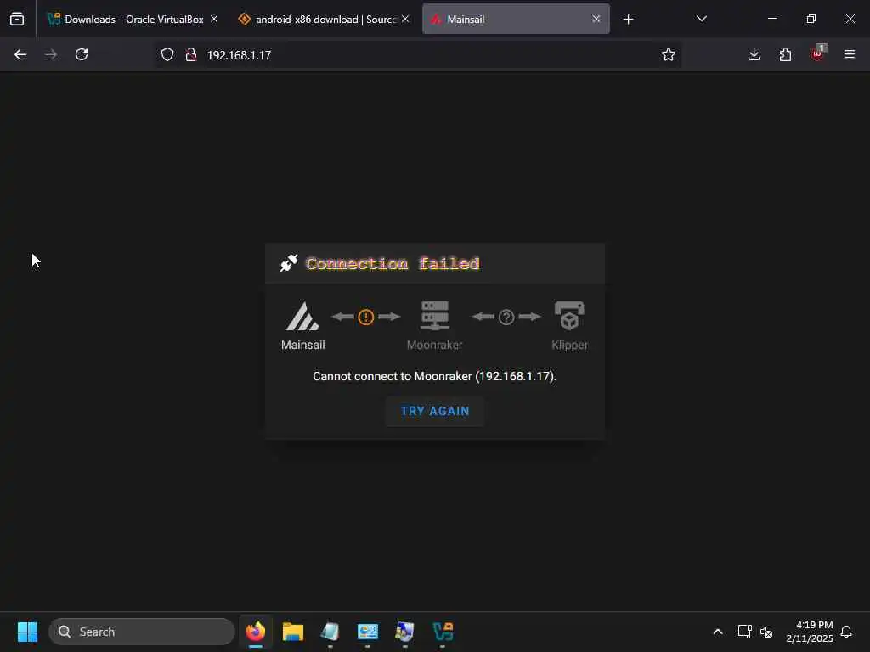The height and width of the screenshot is (652, 870).
Task: Open the Firefox downloads panel
Action: (x=754, y=54)
